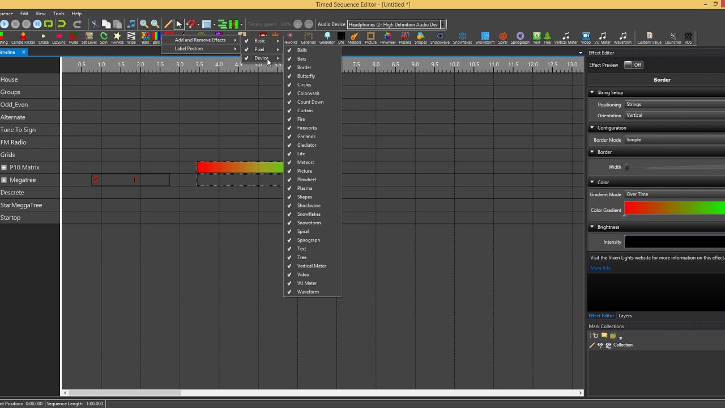725x408 pixels.
Task: Open Add and Remove Effects submenu
Action: click(201, 40)
